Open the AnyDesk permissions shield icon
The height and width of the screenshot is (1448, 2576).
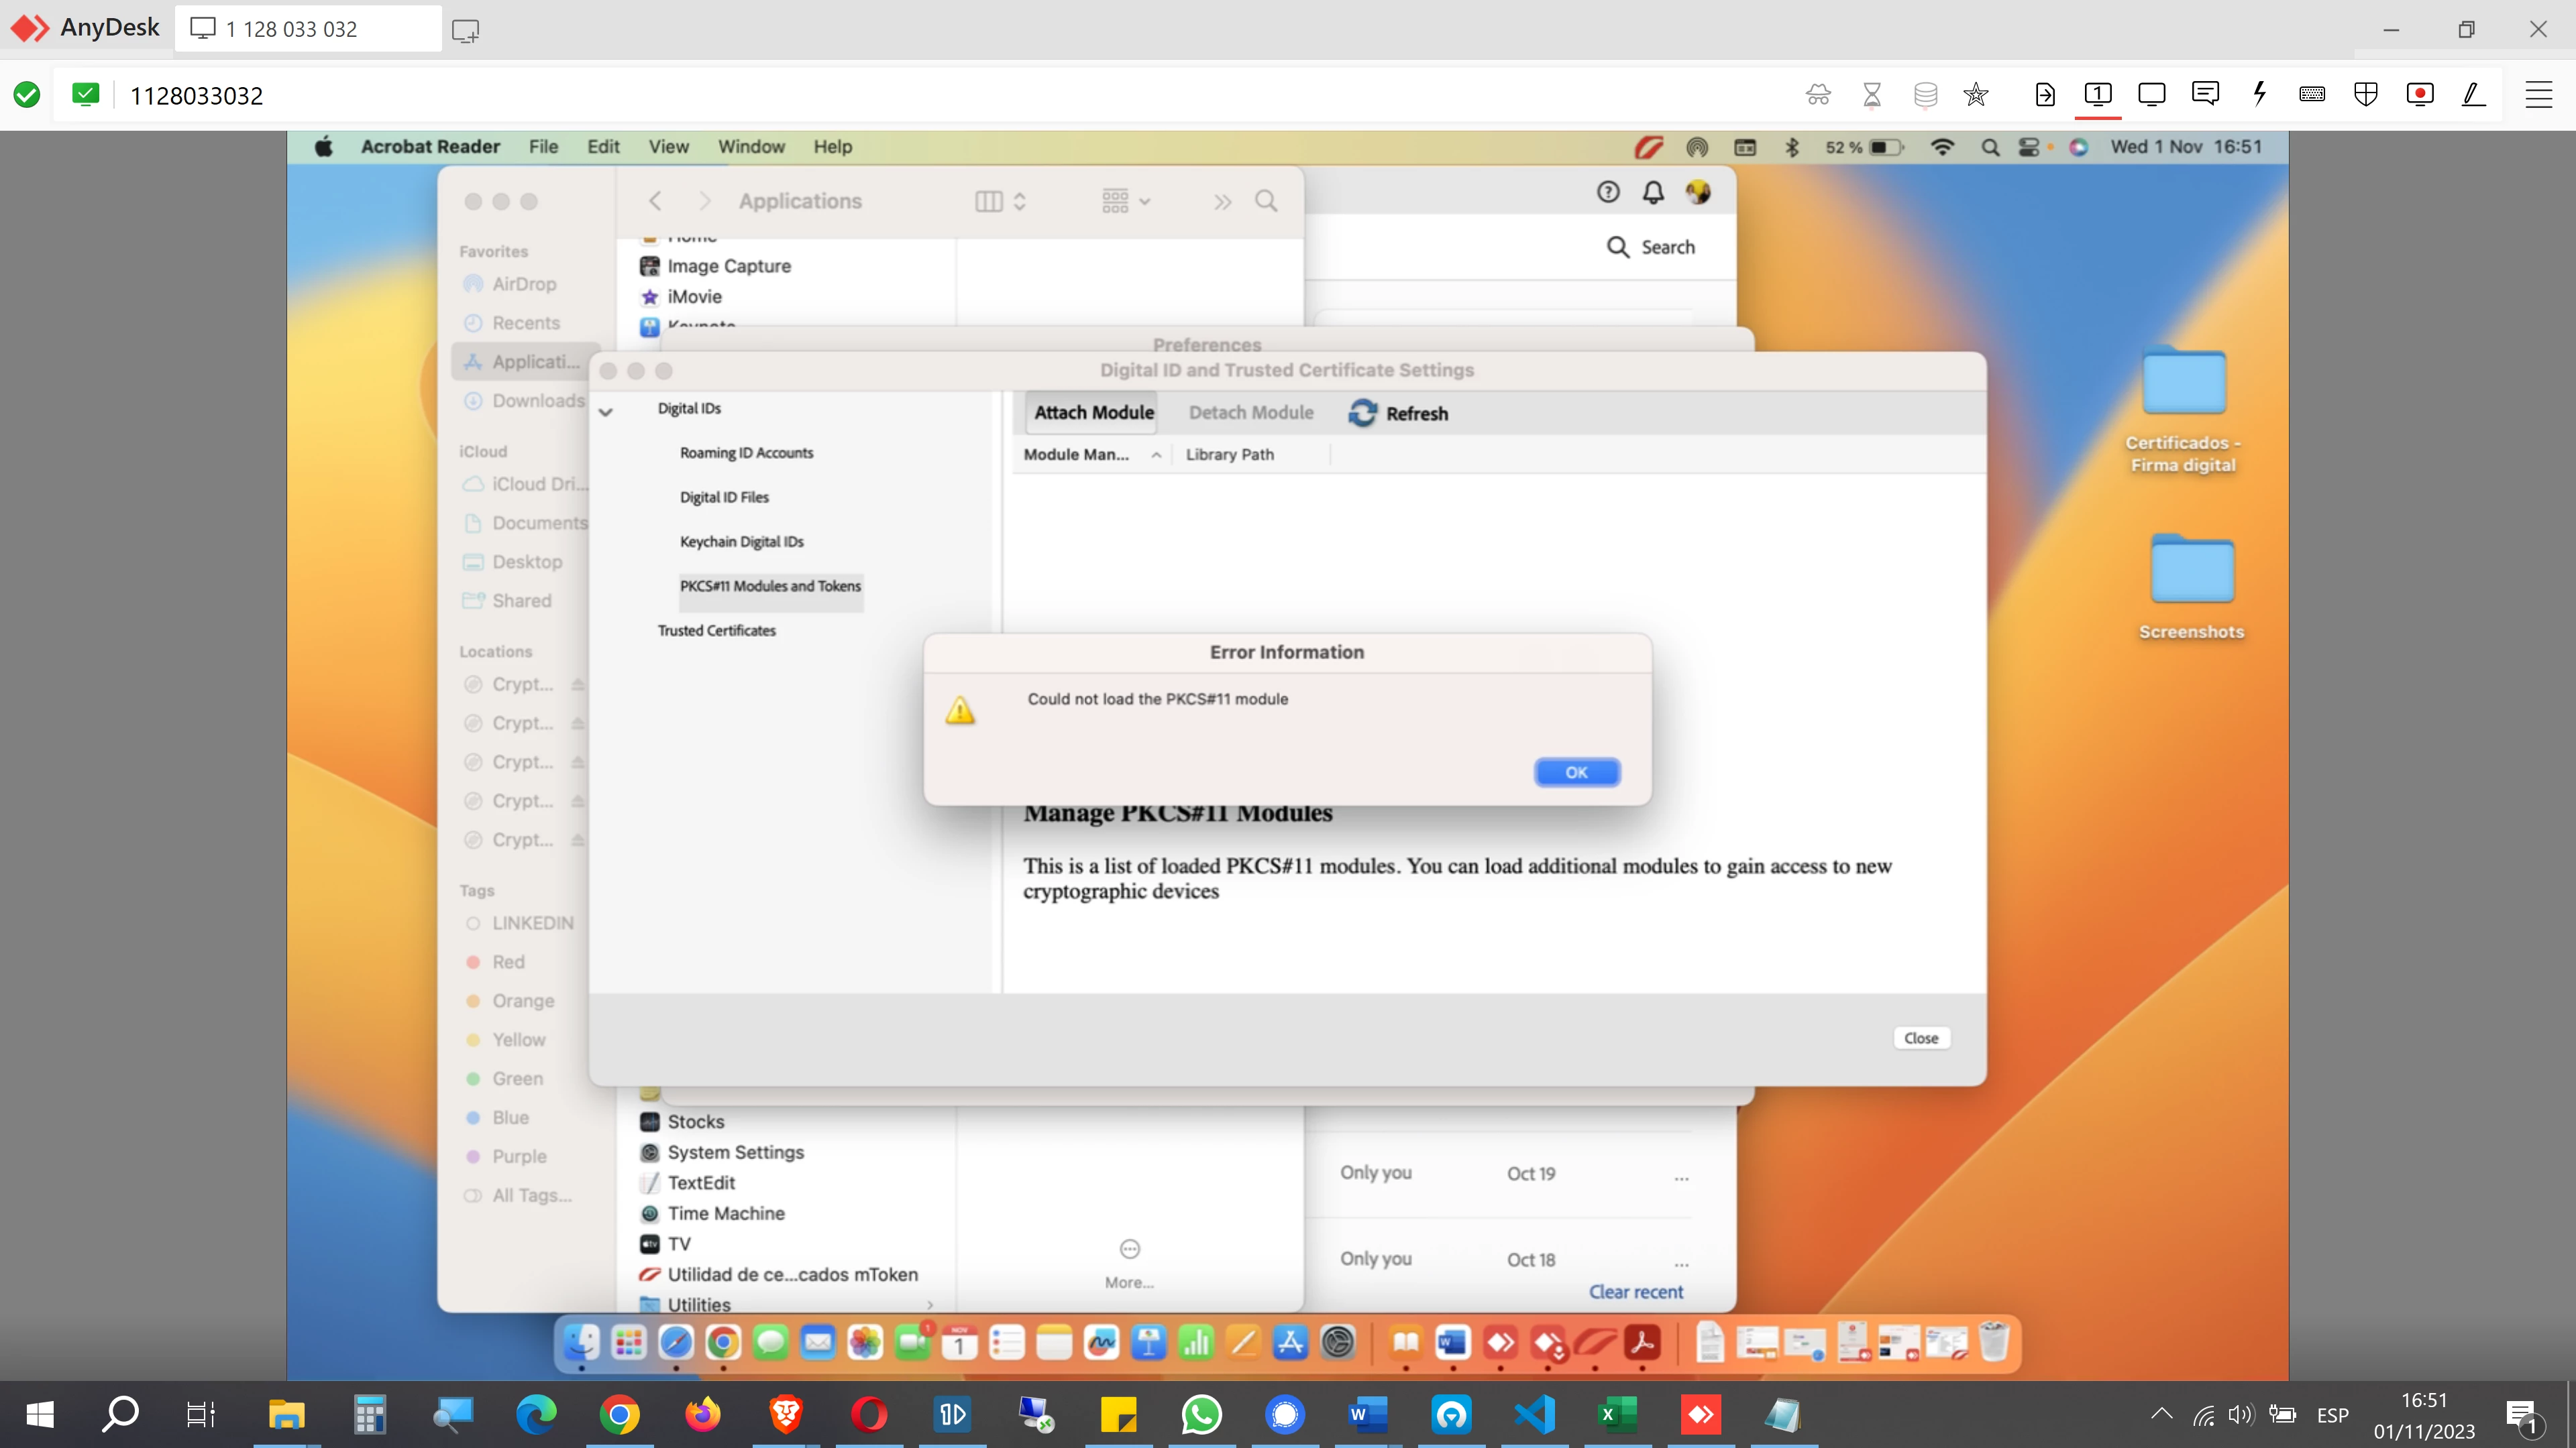[2366, 95]
